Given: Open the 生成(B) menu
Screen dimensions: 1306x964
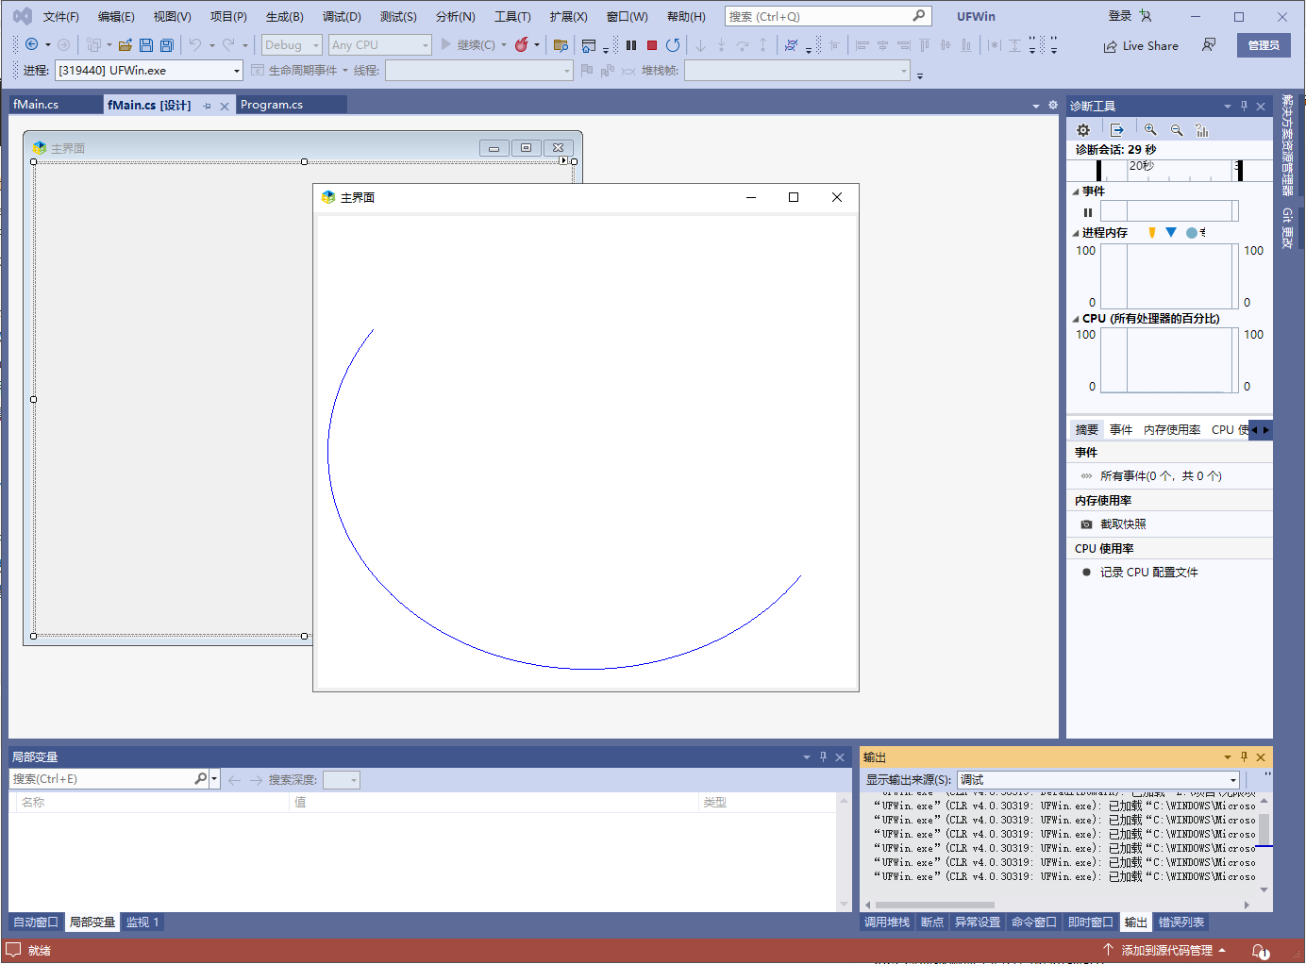Looking at the screenshot, I should [x=284, y=16].
